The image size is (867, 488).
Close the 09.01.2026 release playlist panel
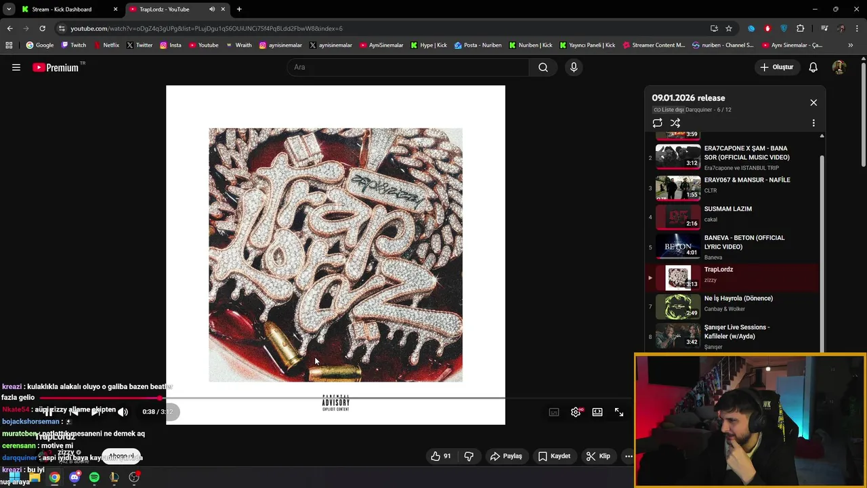(813, 102)
